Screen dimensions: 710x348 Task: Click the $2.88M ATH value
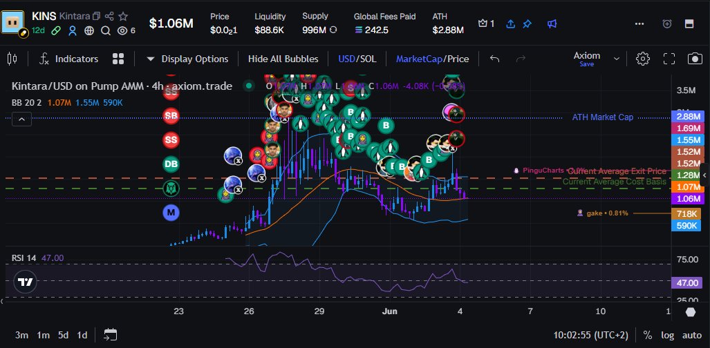coord(448,30)
